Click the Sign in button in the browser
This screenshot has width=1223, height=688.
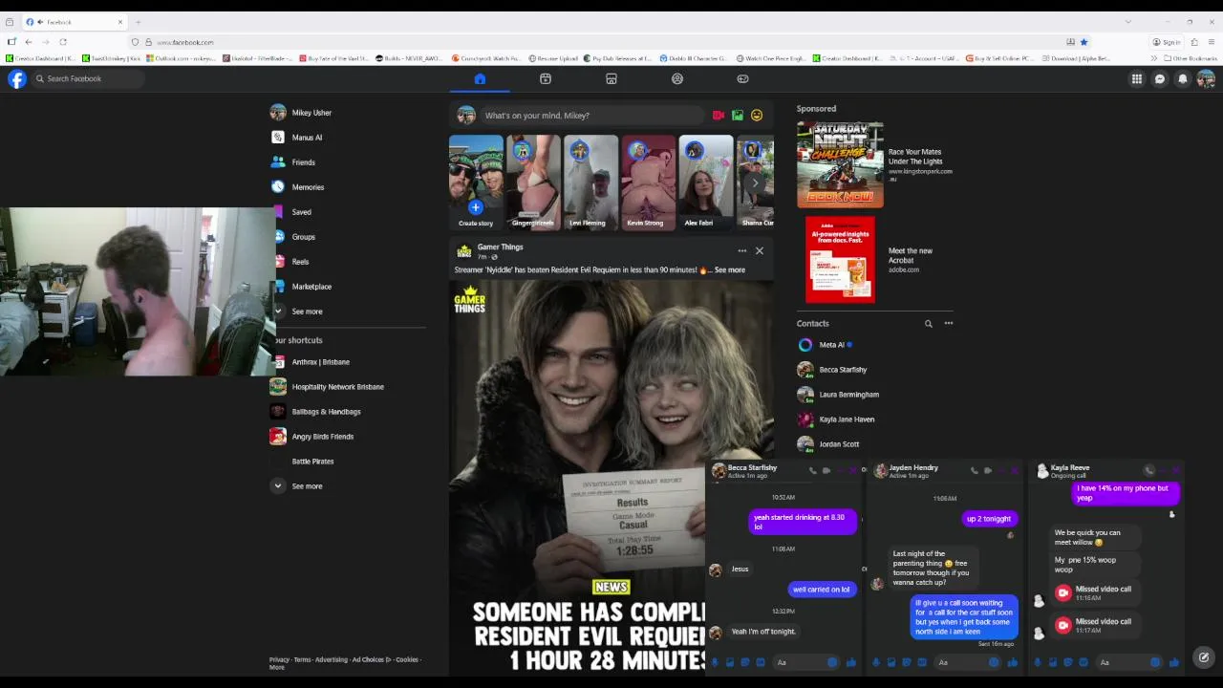[1167, 42]
